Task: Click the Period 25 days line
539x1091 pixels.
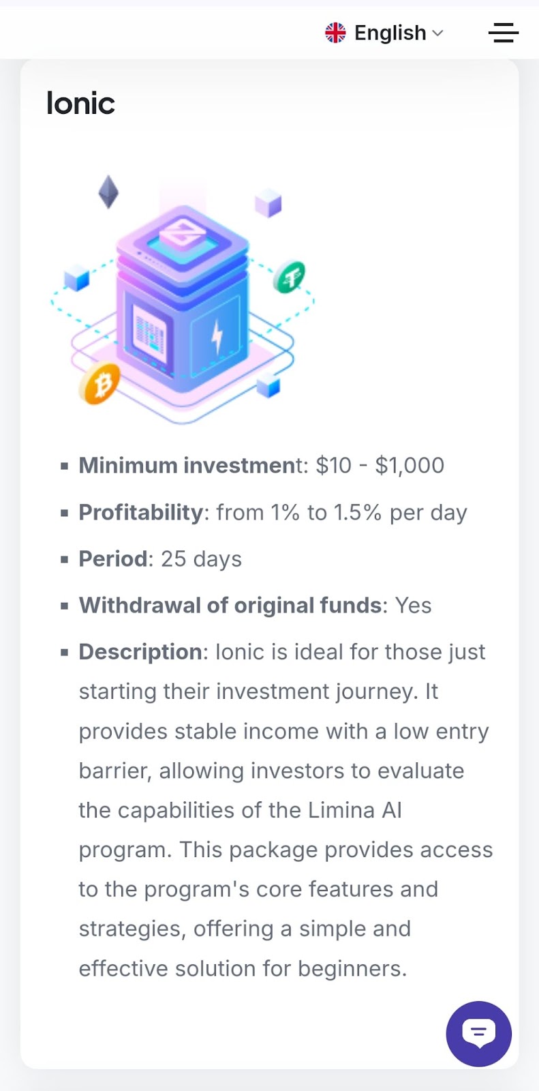Action: click(160, 559)
